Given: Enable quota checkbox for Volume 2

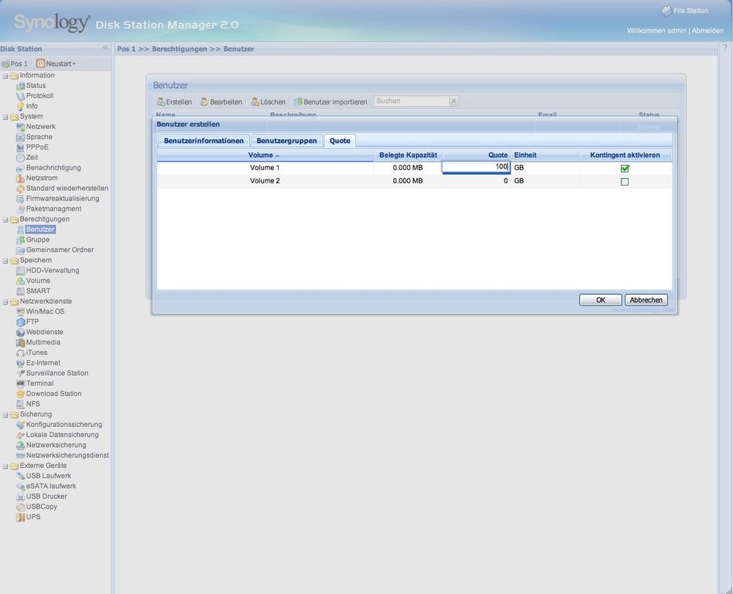Looking at the screenshot, I should coord(625,182).
